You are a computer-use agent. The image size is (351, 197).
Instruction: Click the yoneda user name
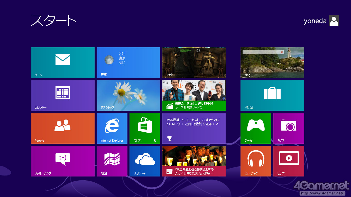pos(315,21)
